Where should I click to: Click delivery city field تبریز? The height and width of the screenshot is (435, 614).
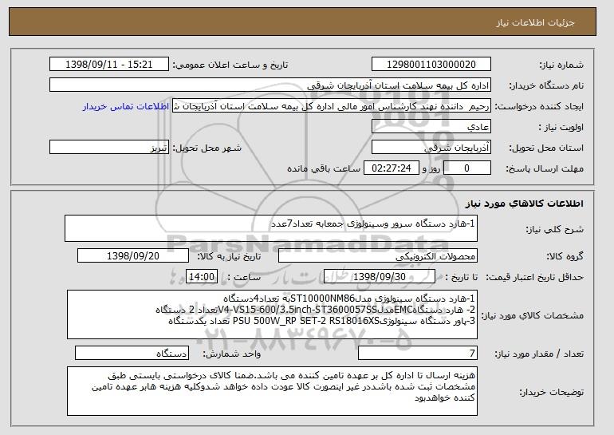click(x=109, y=148)
